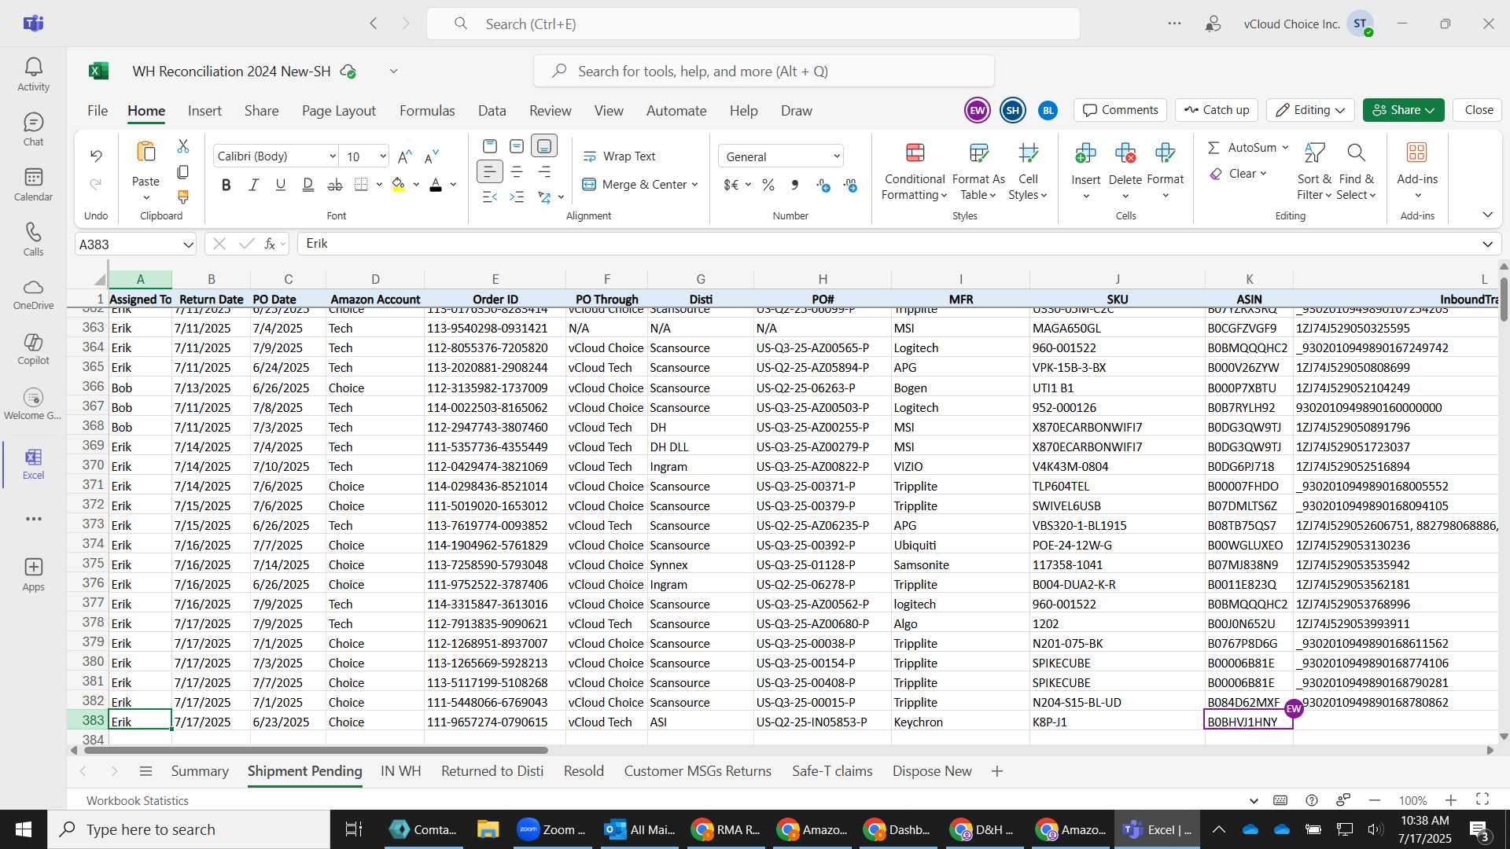Image resolution: width=1510 pixels, height=849 pixels.
Task: Increase indent in Alignment group
Action: tap(517, 197)
